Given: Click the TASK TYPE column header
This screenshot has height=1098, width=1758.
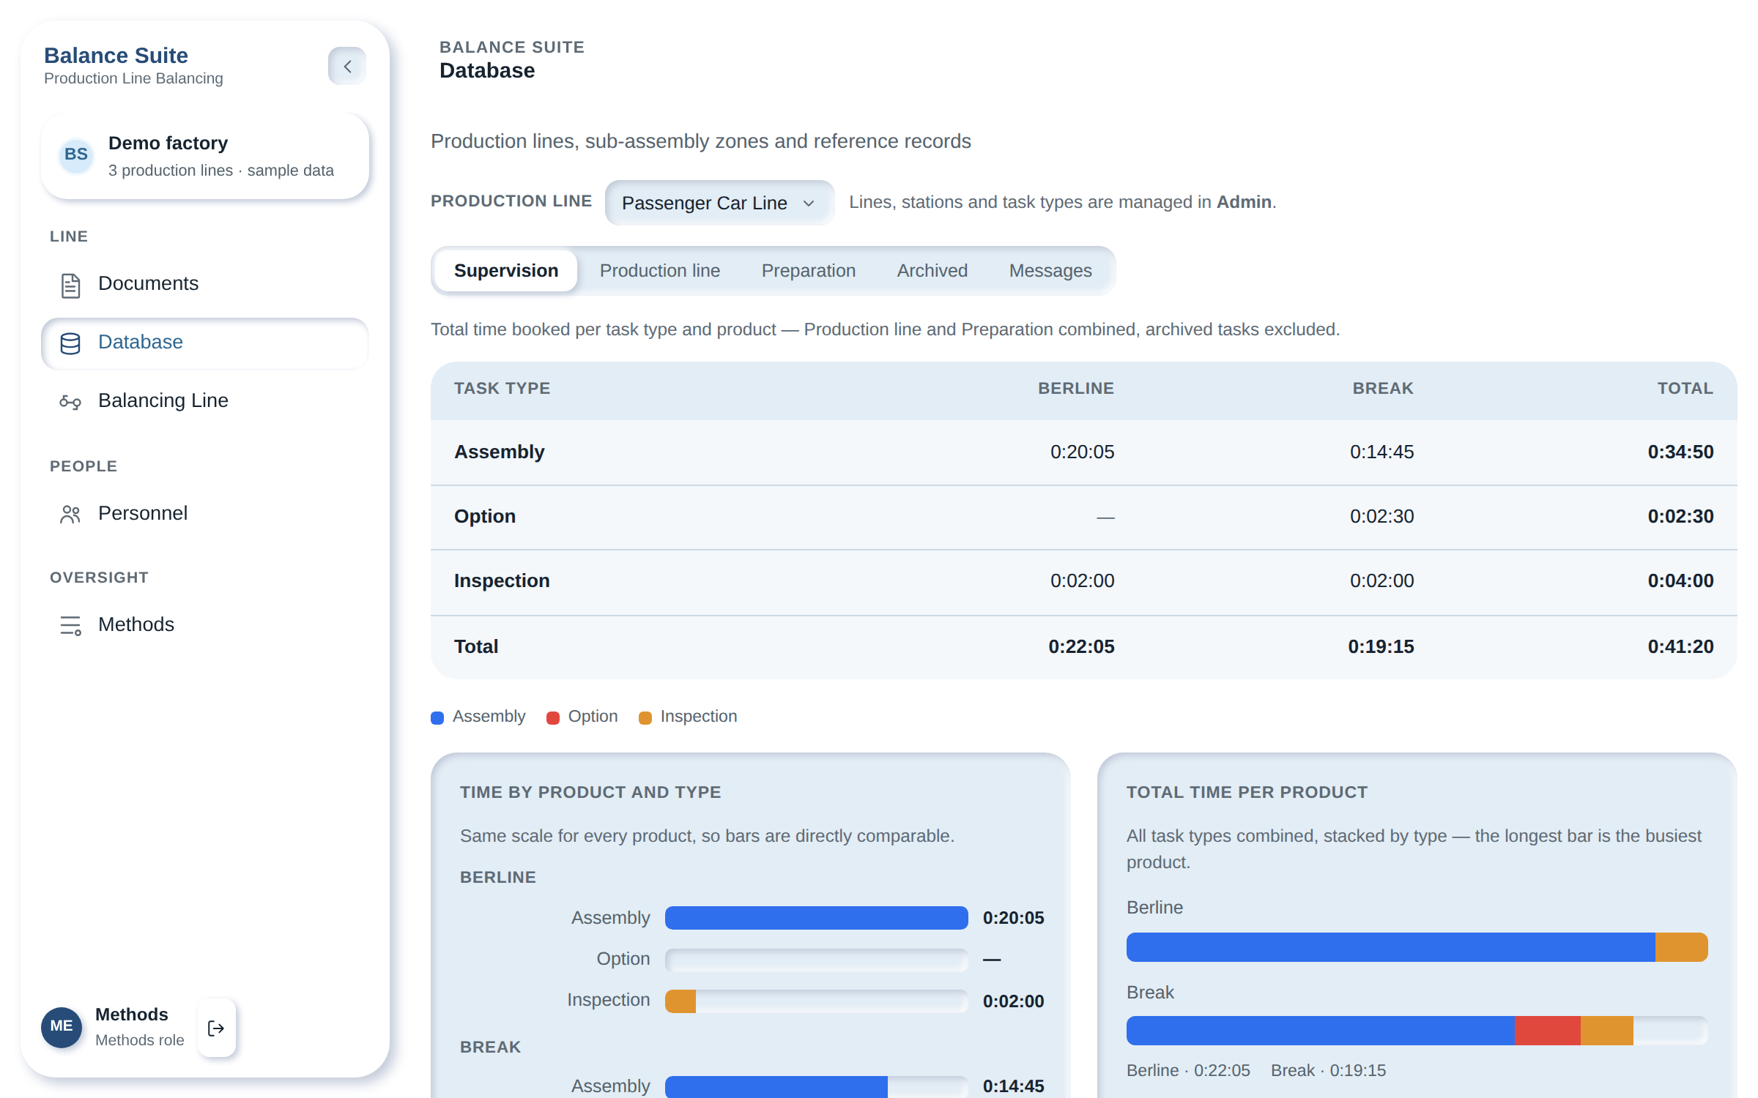Looking at the screenshot, I should pyautogui.click(x=502, y=389).
